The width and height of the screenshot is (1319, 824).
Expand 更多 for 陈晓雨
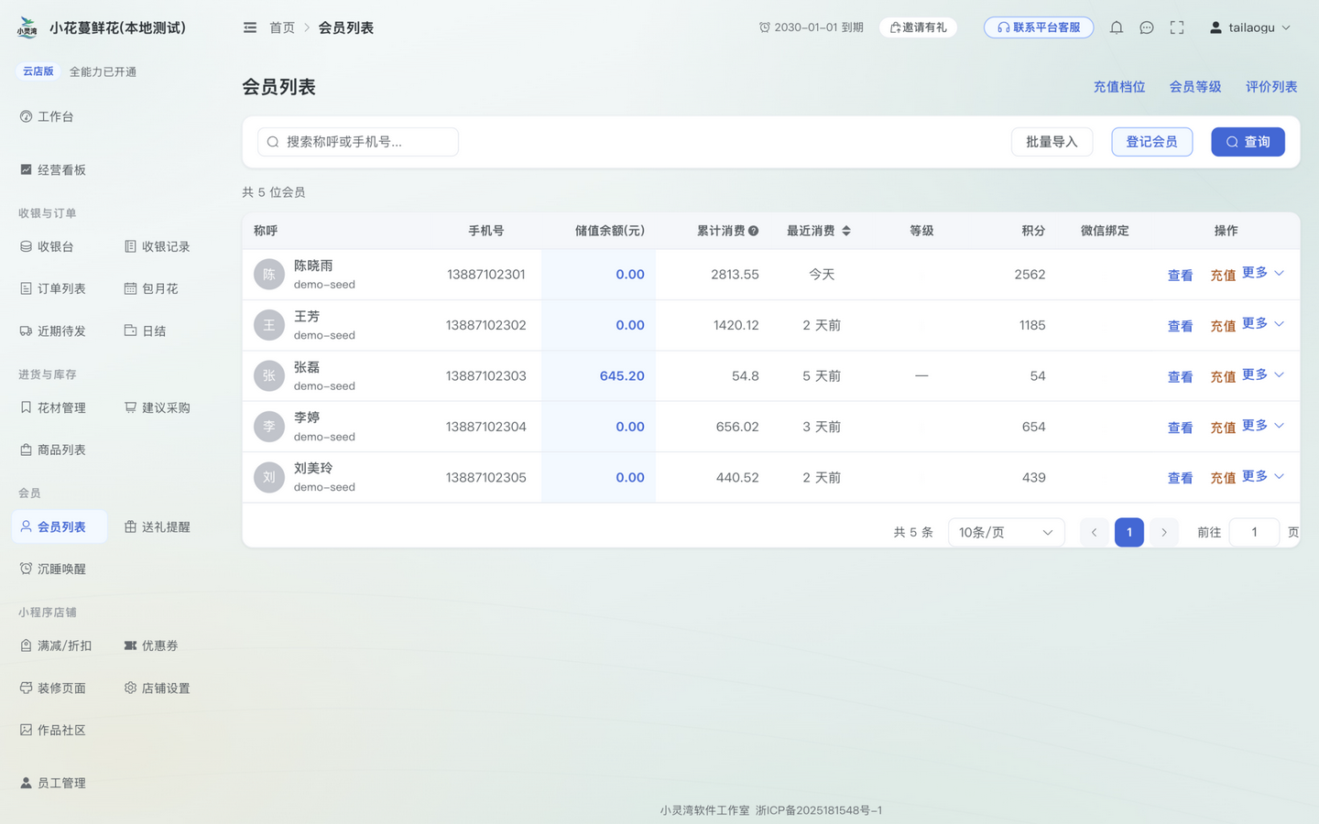1263,273
